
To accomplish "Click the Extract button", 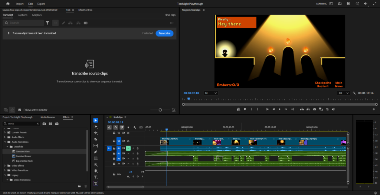I will (308, 109).
